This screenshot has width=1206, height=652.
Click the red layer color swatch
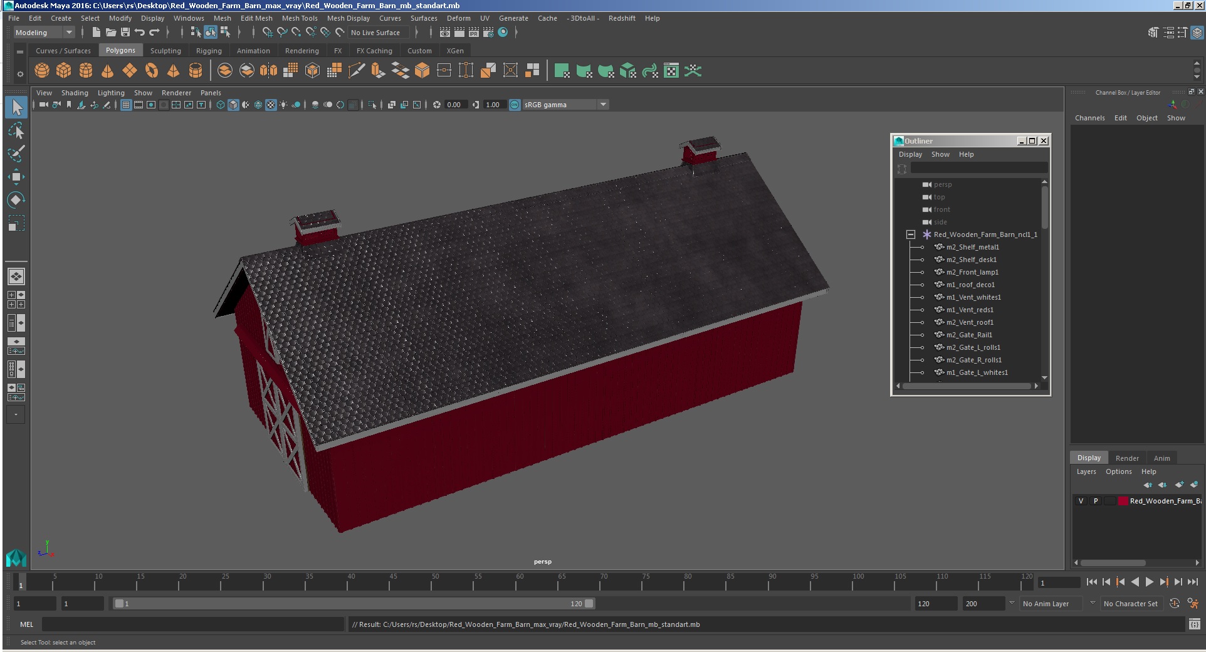coord(1123,501)
